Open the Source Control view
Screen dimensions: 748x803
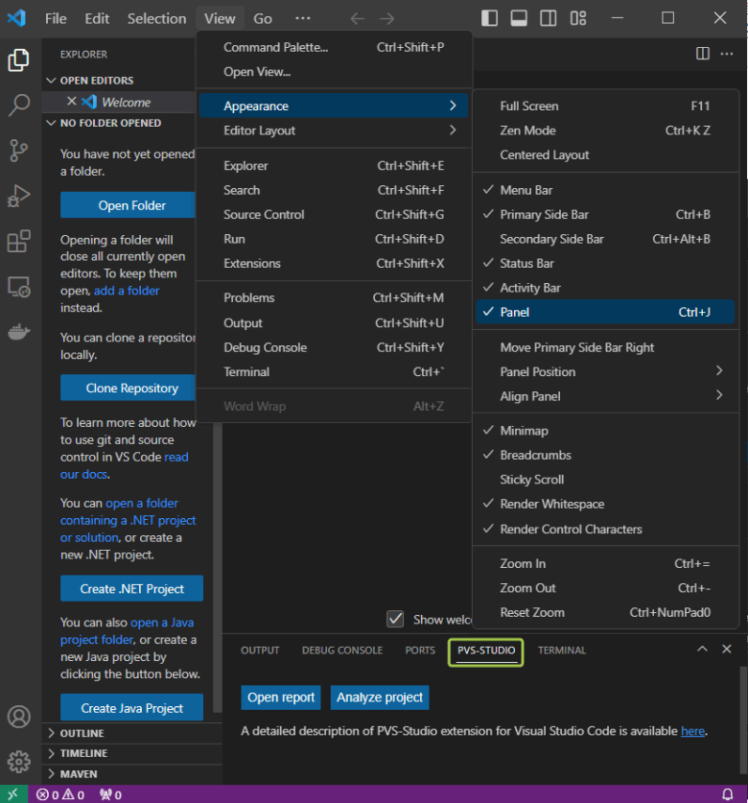tap(19, 150)
